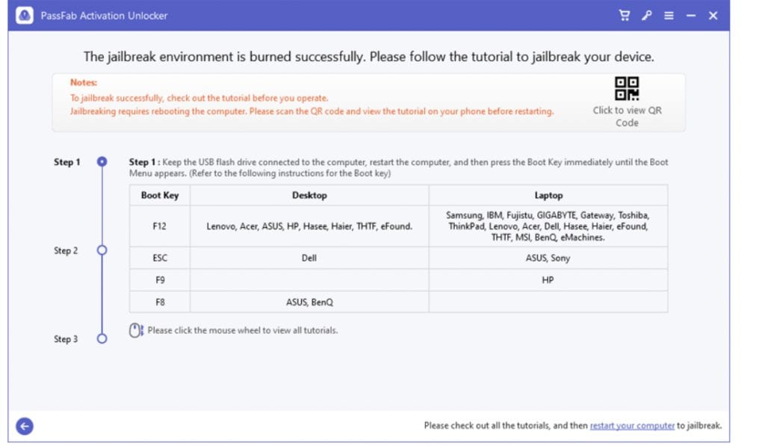765x446 pixels.
Task: Click the Step 2 label
Action: [x=66, y=251]
